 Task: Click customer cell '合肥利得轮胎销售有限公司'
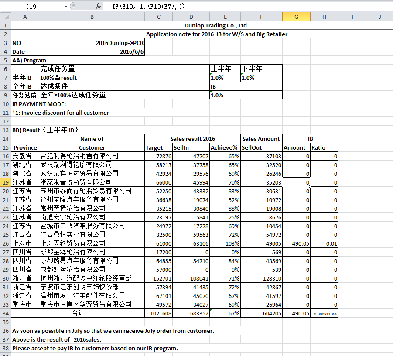92,156
